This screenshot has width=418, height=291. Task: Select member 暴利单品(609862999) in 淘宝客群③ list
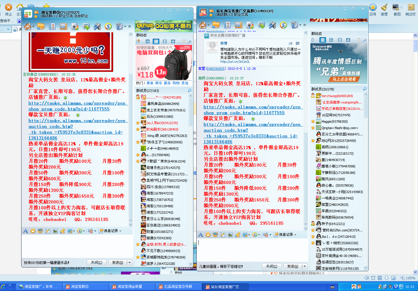163,104
